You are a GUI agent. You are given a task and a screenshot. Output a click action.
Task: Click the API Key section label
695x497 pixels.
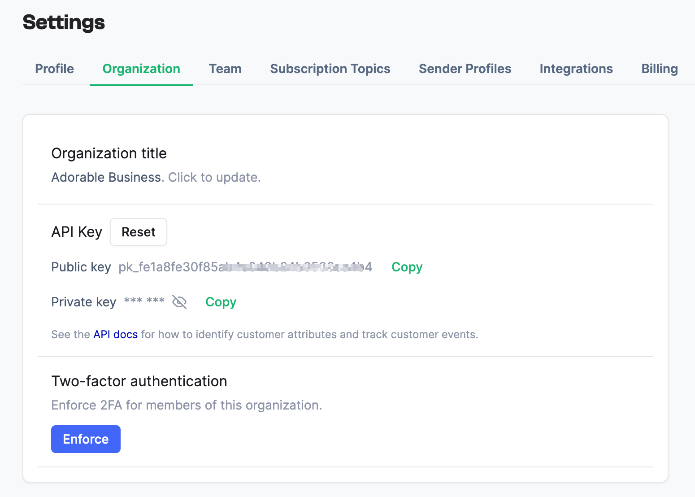(x=77, y=232)
